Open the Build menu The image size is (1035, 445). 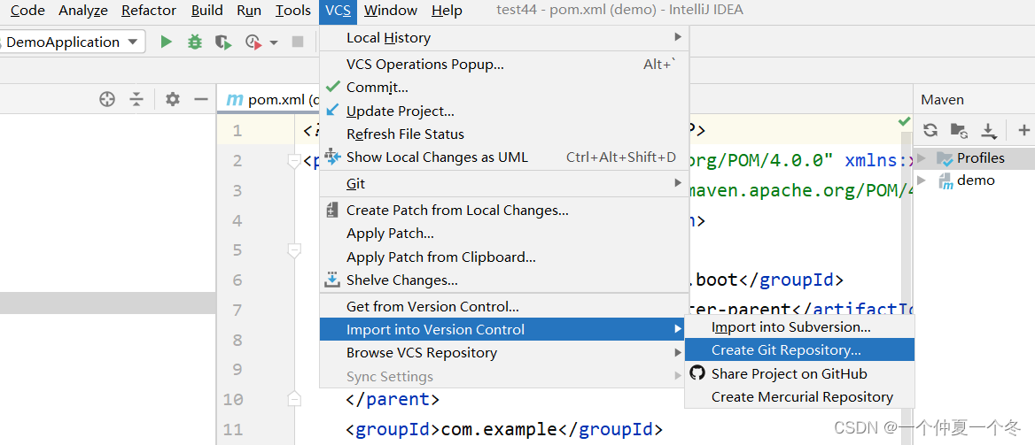206,11
